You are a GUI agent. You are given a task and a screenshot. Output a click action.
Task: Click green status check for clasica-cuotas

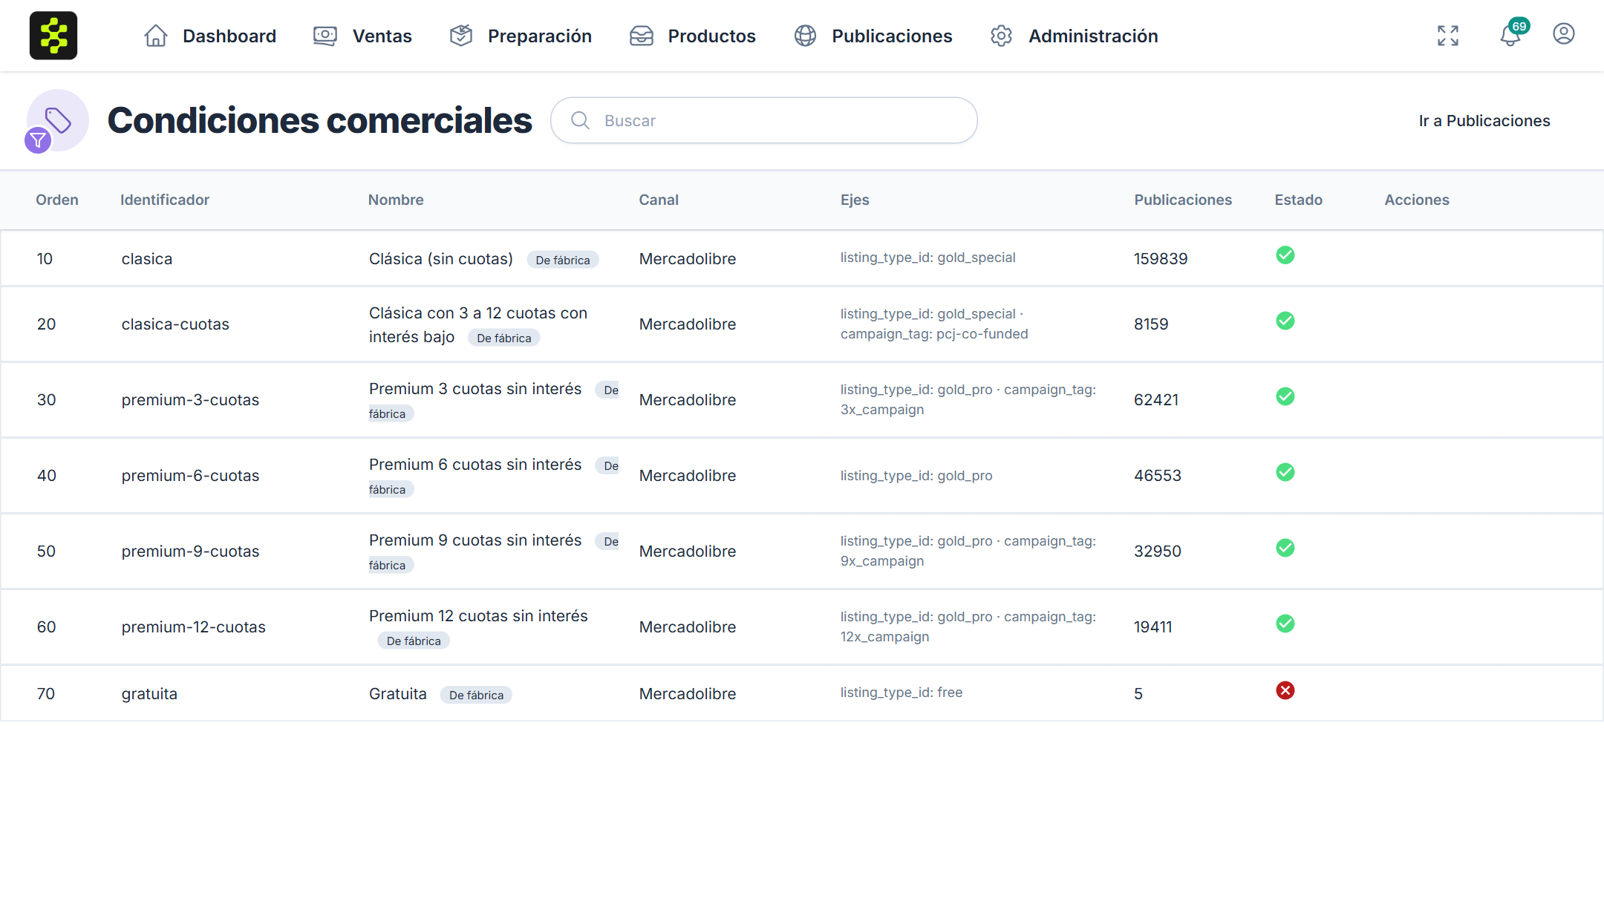1285,321
